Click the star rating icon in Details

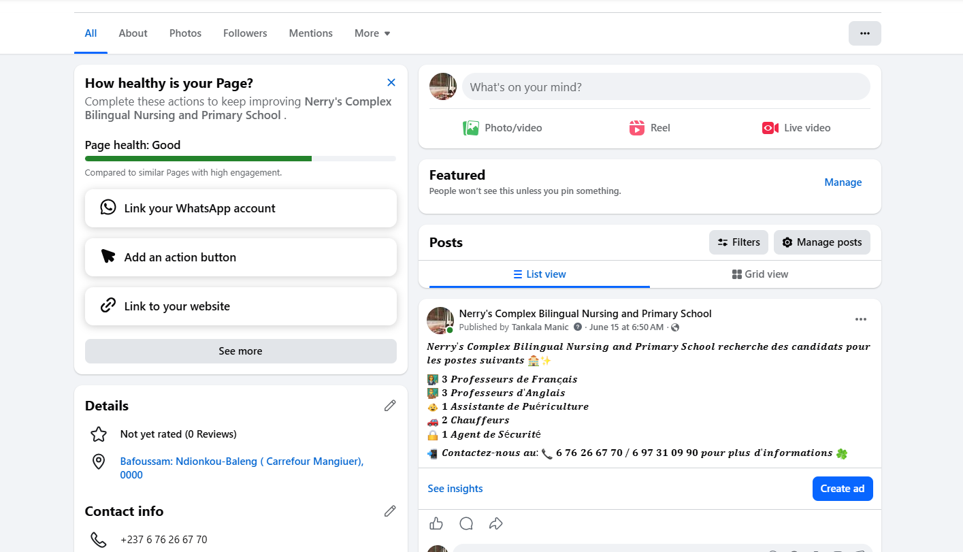(x=99, y=434)
